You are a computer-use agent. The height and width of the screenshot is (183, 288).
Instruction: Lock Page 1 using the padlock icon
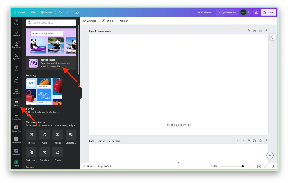(x=249, y=31)
